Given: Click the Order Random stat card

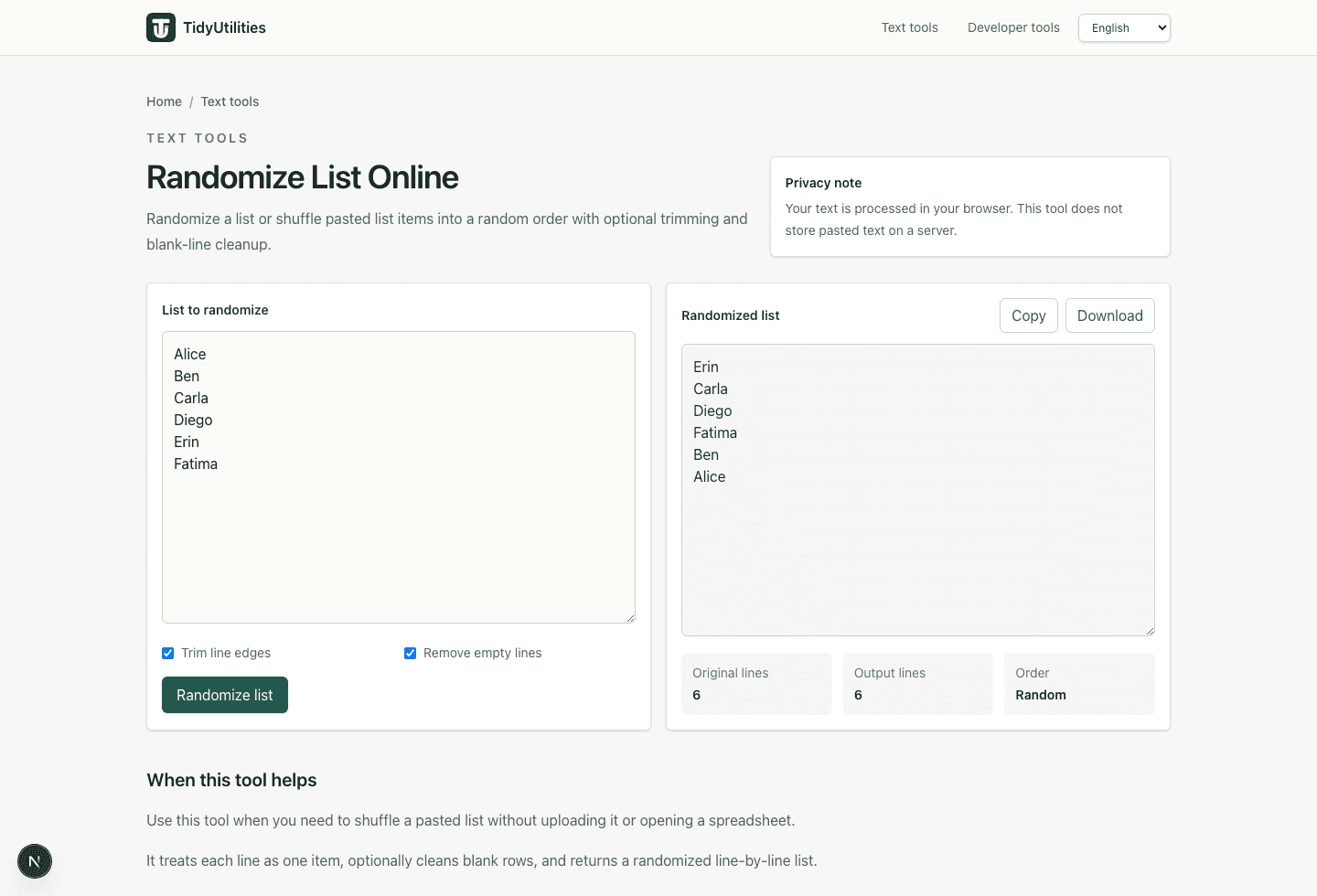Looking at the screenshot, I should [1079, 684].
